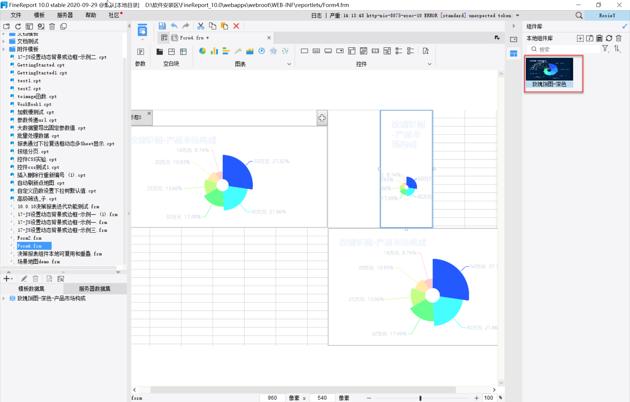
Task: Expand the 玫瑰饼图-深色 dataset tree node
Action: pos(3,298)
